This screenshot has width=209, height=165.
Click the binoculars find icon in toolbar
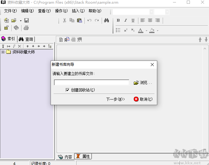[x=106, y=20]
